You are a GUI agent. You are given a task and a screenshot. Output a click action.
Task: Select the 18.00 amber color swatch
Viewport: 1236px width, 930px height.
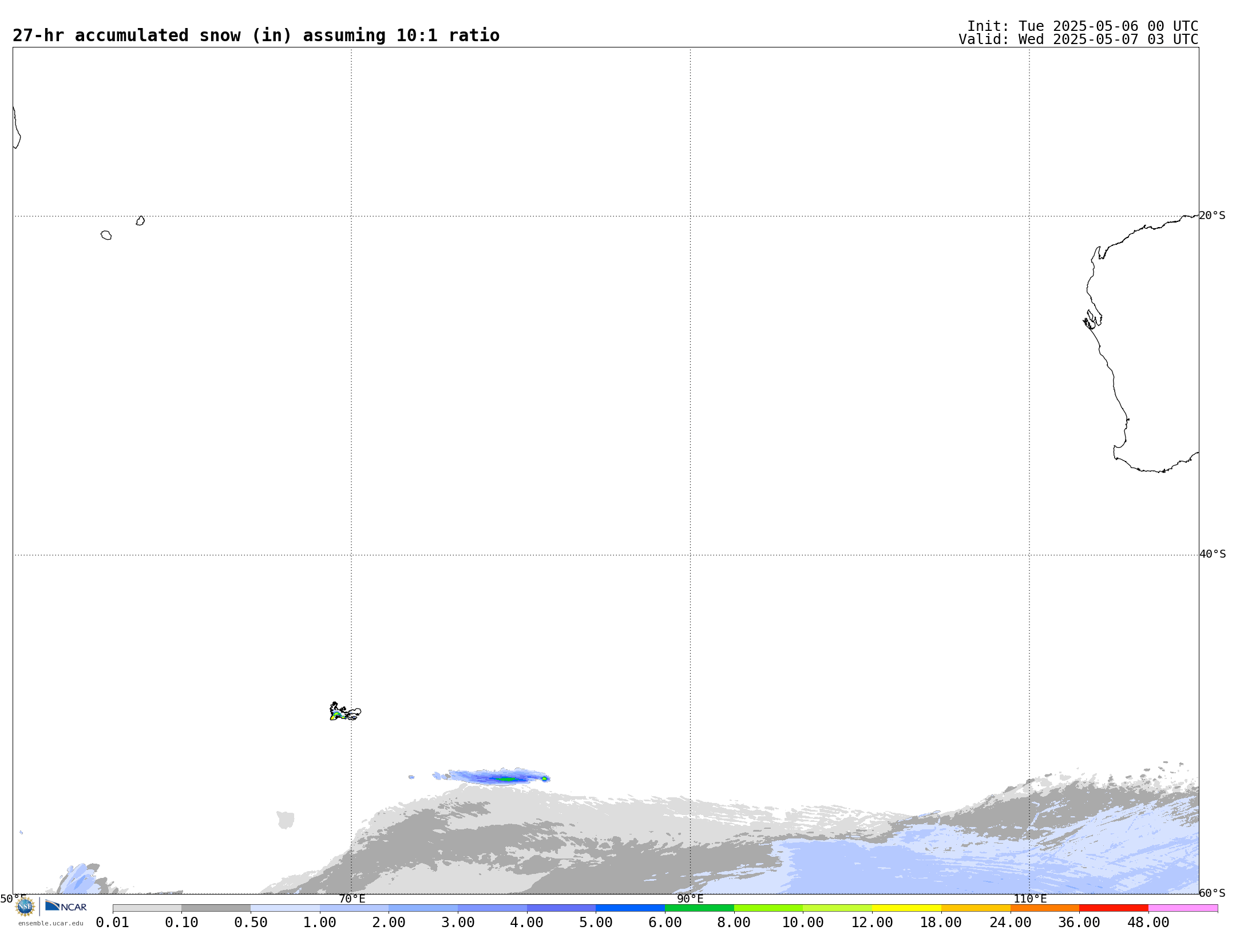[x=976, y=908]
